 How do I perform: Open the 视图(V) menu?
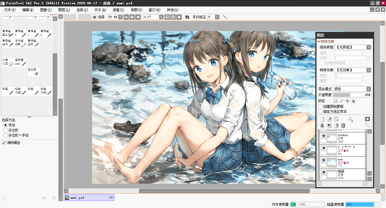tap(136, 10)
